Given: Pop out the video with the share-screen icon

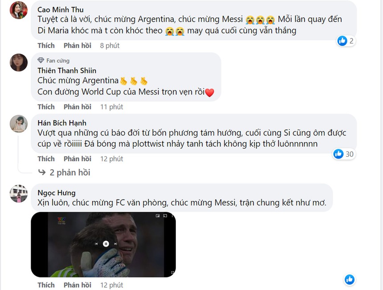Looking at the screenshot, I should coord(165,216).
